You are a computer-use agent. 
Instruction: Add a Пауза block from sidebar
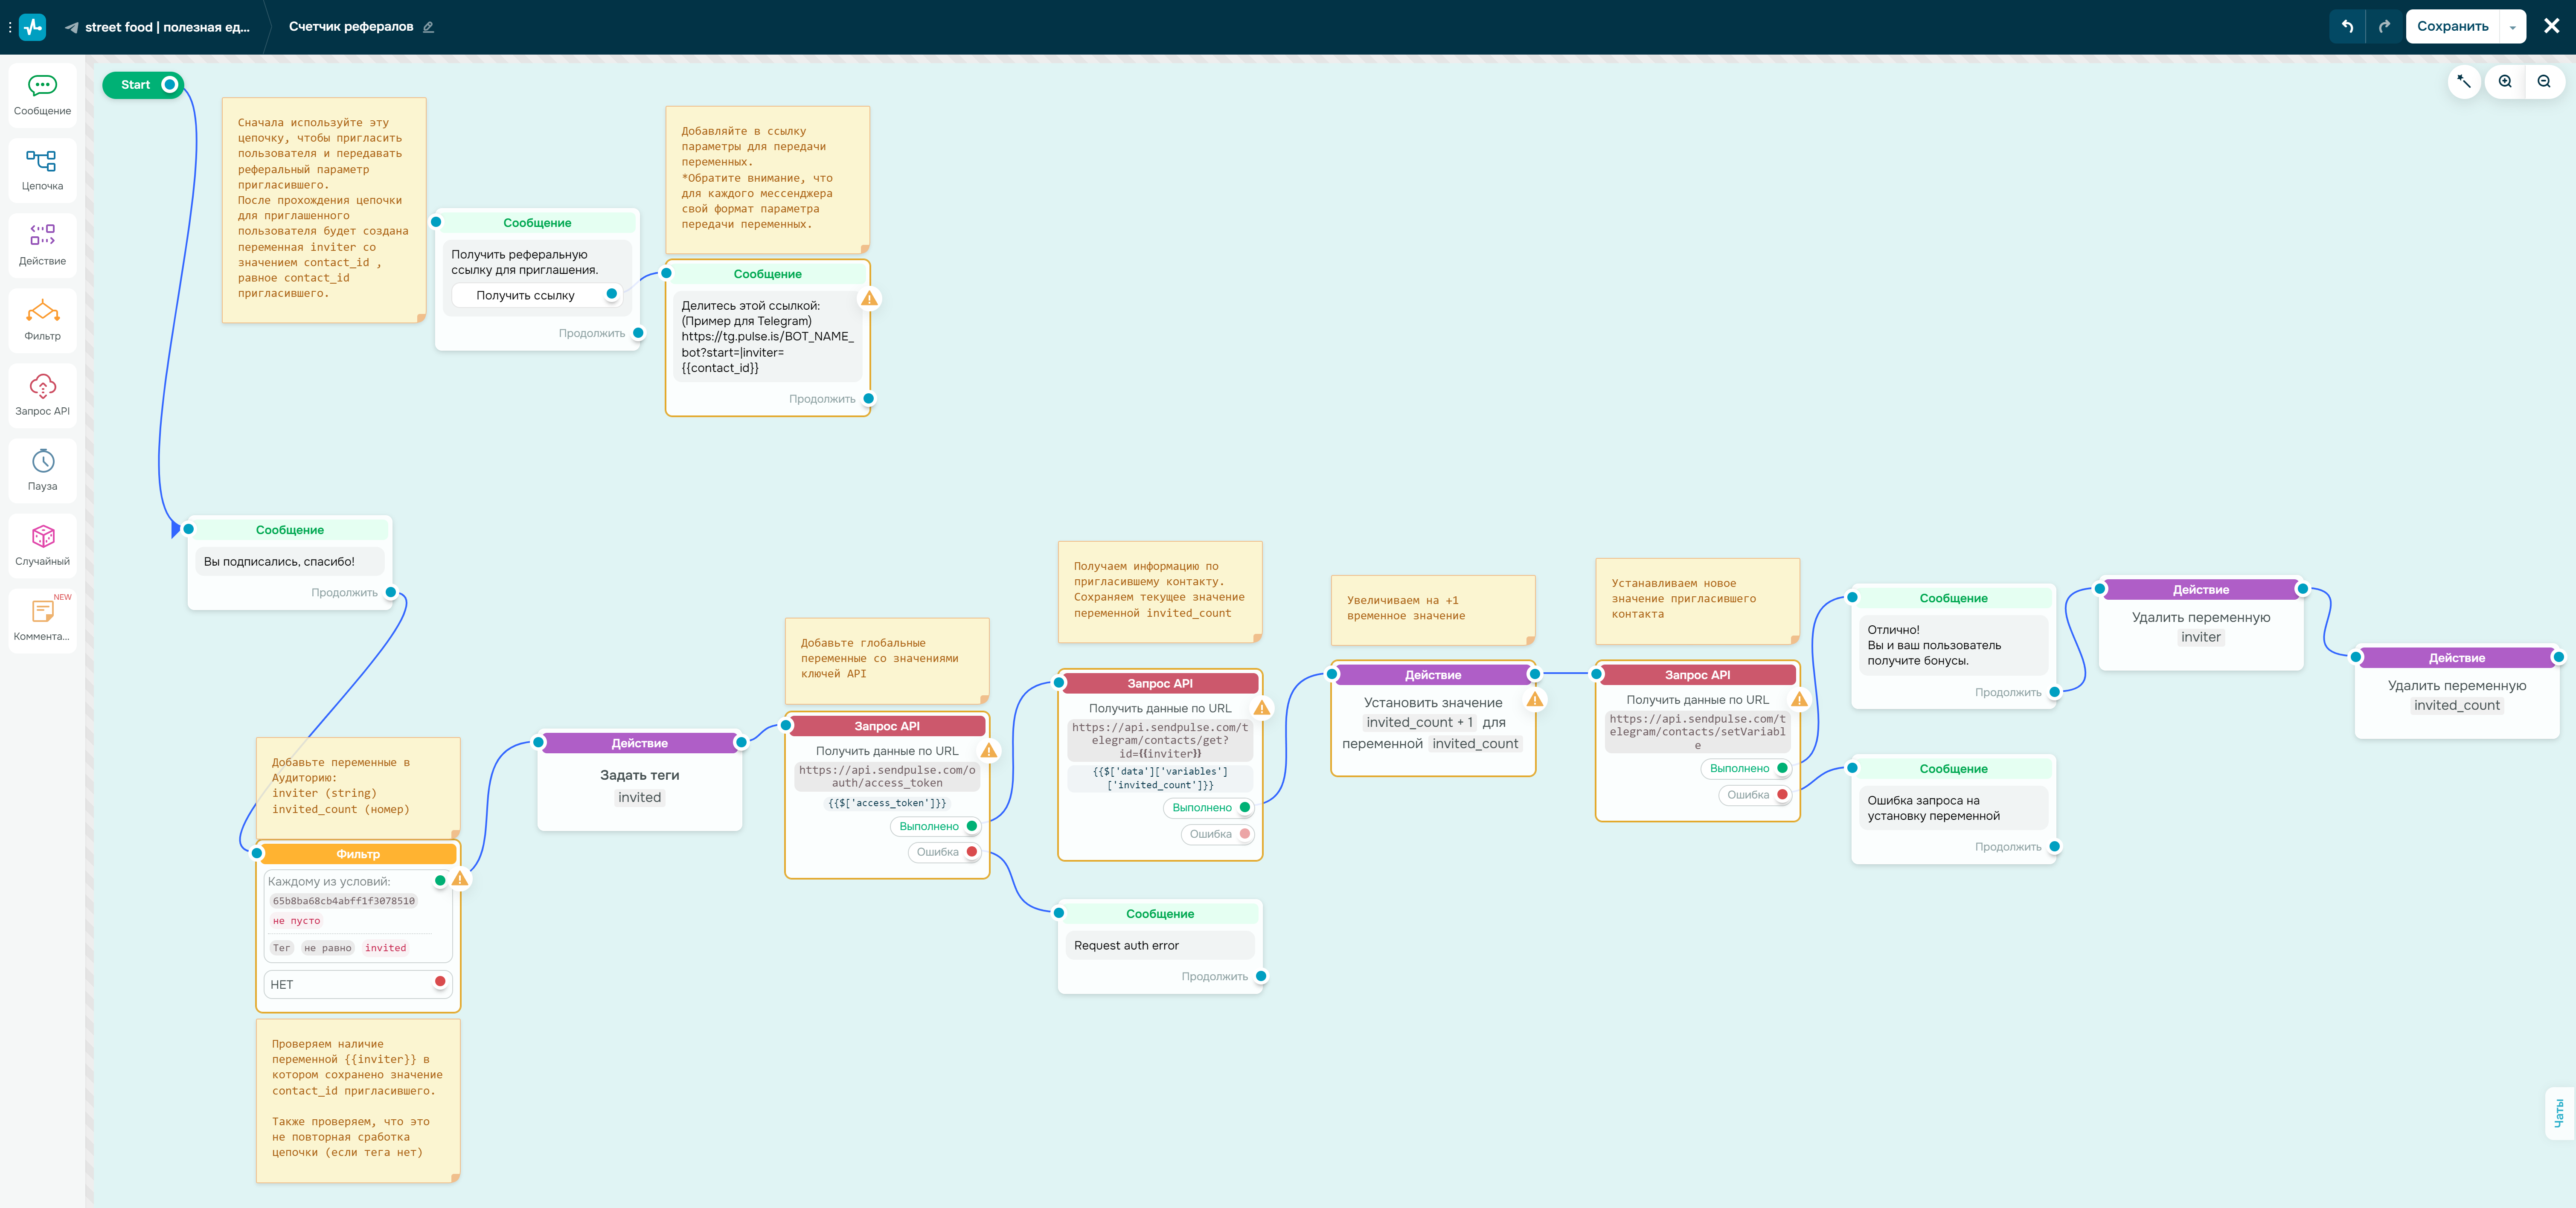coord(42,470)
